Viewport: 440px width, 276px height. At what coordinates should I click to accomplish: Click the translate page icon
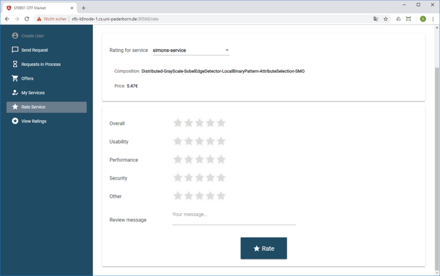tap(376, 19)
